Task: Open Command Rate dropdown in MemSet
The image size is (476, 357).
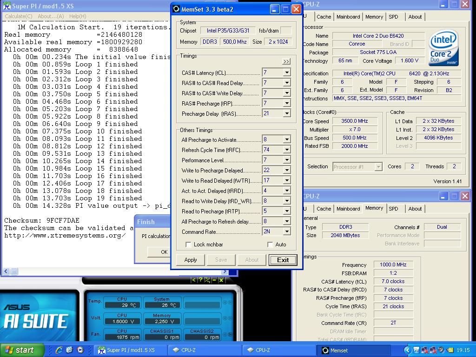Action: click(x=286, y=231)
